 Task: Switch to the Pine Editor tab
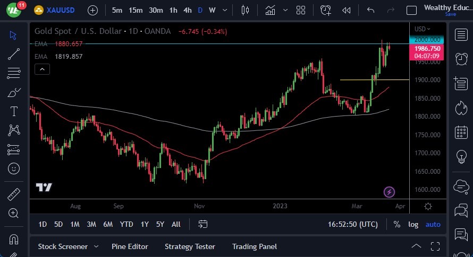(130, 246)
